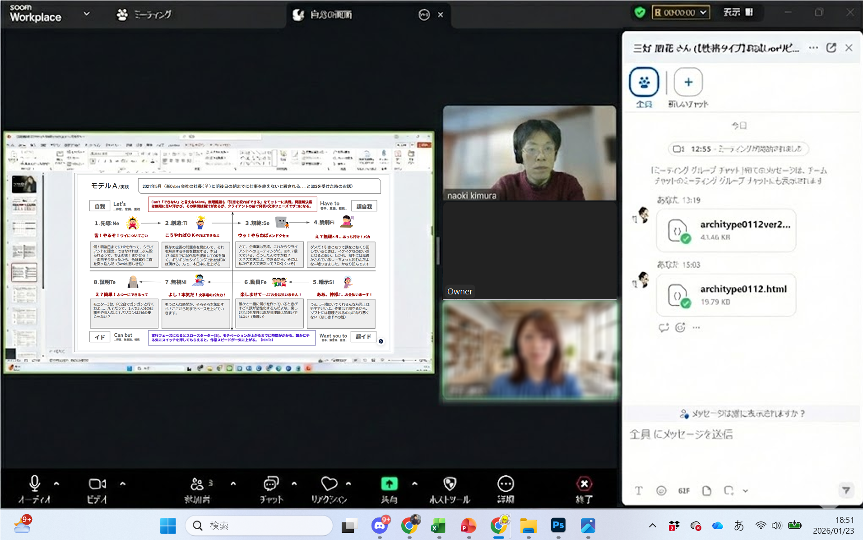Expand participants options arrow

(x=233, y=484)
